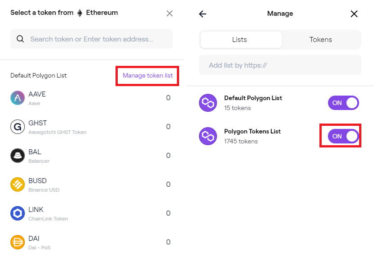Close the Select a token dialog
The image size is (374, 262).
[170, 14]
